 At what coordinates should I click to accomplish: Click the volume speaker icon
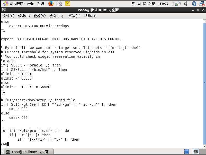pos(186,4)
